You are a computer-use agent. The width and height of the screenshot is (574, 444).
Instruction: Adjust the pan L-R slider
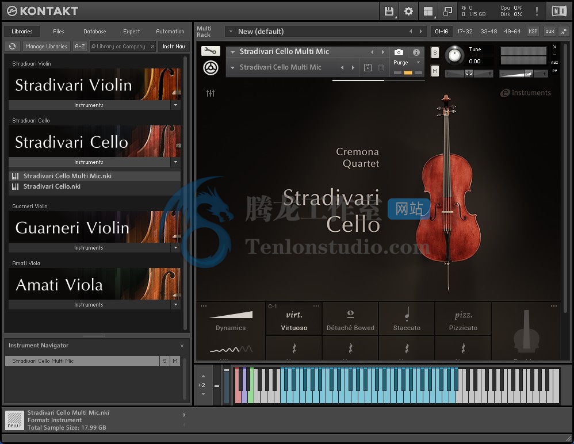469,74
